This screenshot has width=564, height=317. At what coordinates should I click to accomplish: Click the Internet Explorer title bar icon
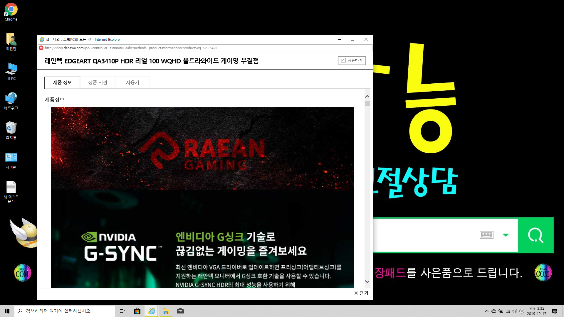point(42,39)
